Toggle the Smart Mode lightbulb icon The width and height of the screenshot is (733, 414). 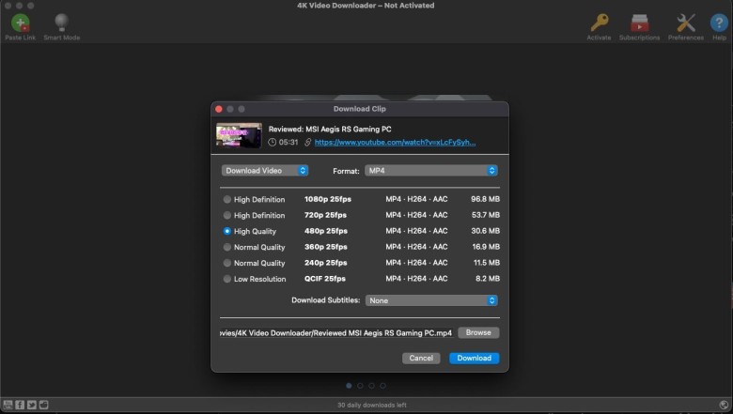pos(62,23)
